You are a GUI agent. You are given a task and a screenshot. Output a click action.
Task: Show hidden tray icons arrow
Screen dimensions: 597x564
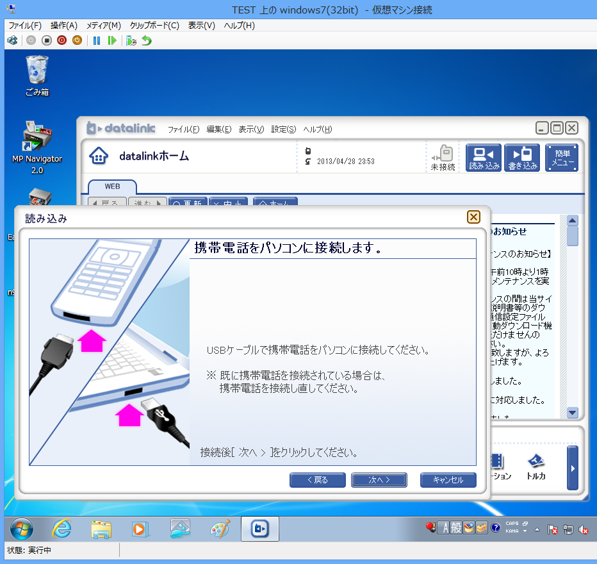coord(537,529)
